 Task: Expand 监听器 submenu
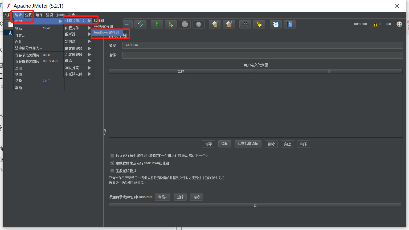pos(78,34)
